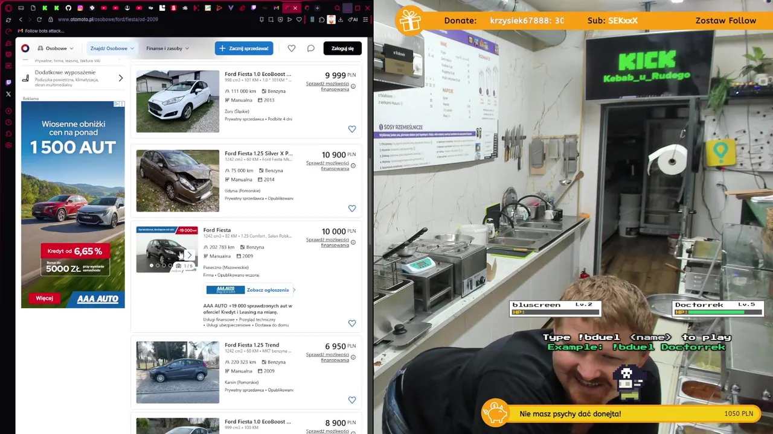Click the Doctorrek HP bar overlay
Screen dimensions: 773x434
click(x=717, y=312)
